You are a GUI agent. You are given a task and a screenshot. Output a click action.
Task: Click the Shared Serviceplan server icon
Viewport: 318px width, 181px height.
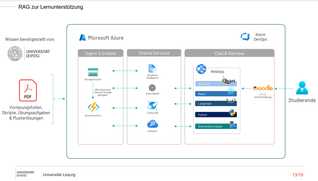click(x=233, y=124)
